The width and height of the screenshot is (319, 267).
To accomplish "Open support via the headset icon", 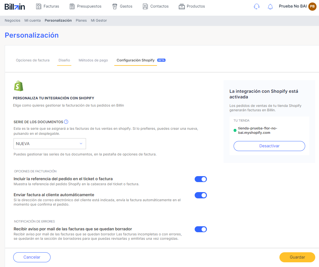I will pos(257,7).
